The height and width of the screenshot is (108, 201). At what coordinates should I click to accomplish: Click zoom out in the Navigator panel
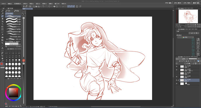click(191, 25)
